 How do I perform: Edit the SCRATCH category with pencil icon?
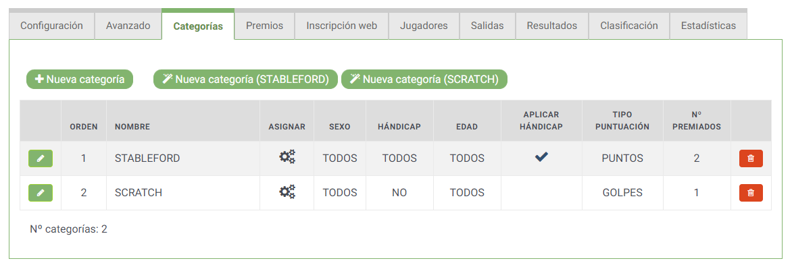point(41,192)
